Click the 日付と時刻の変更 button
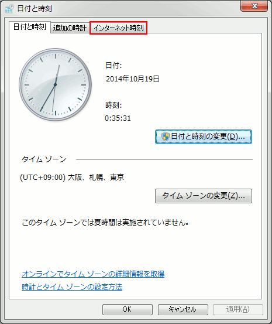272x324 pixels. [x=204, y=137]
